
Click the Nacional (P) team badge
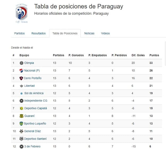coord(22,71)
